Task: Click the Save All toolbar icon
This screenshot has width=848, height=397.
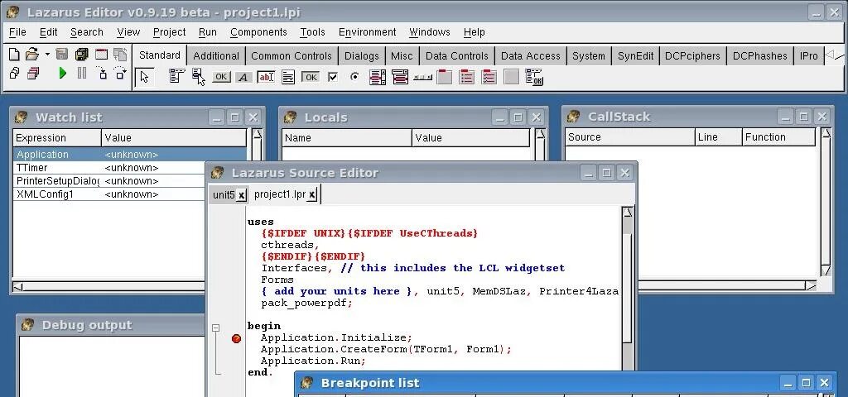Action: [x=82, y=54]
